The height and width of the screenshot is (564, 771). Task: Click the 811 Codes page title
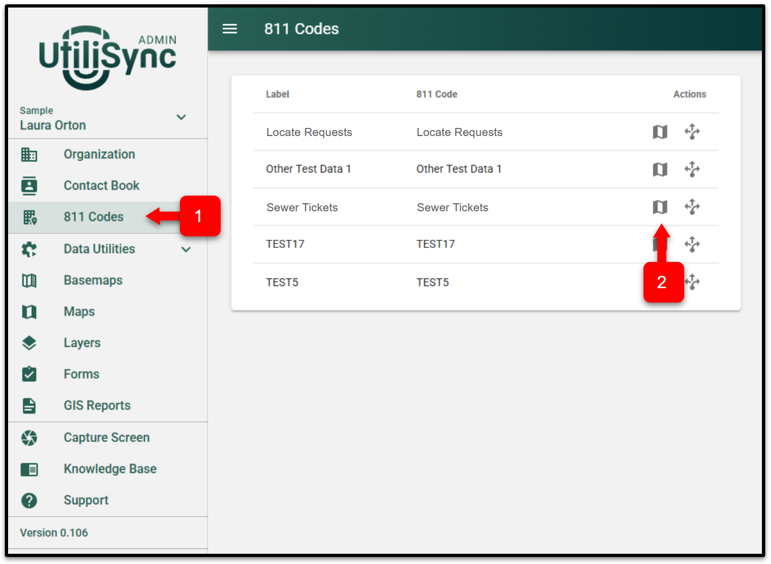[x=302, y=29]
